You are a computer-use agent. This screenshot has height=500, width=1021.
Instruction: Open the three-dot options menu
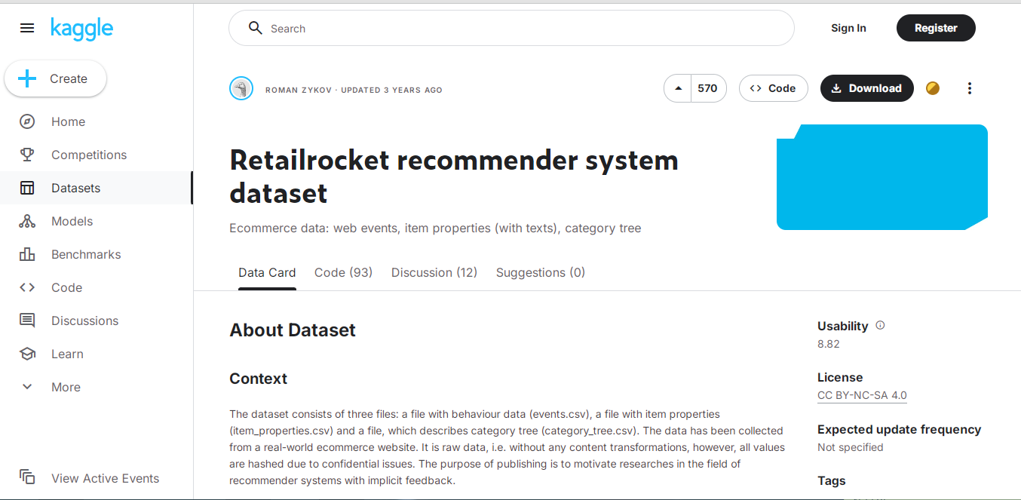point(970,88)
